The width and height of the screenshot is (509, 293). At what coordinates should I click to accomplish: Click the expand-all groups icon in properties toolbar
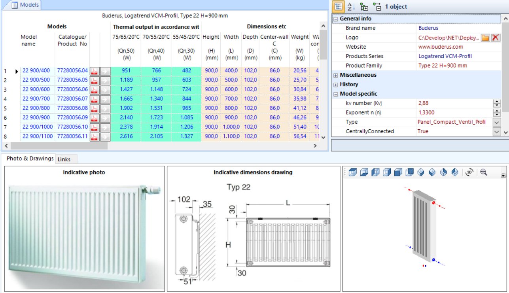364,6
